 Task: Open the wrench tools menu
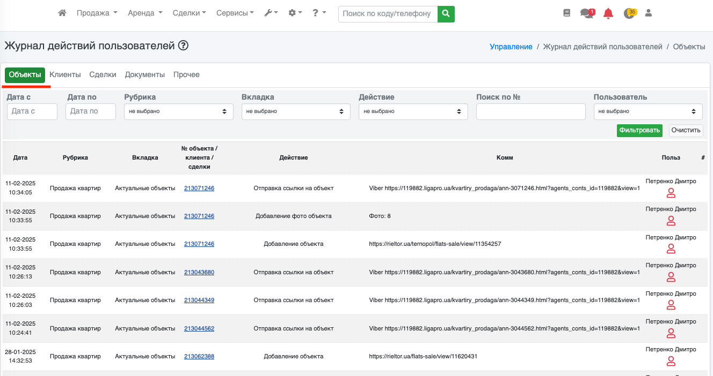(x=271, y=13)
